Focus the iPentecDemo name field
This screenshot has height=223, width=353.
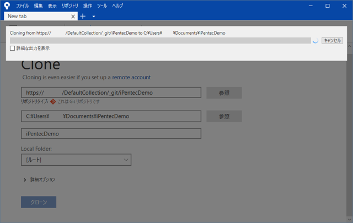click(111, 134)
